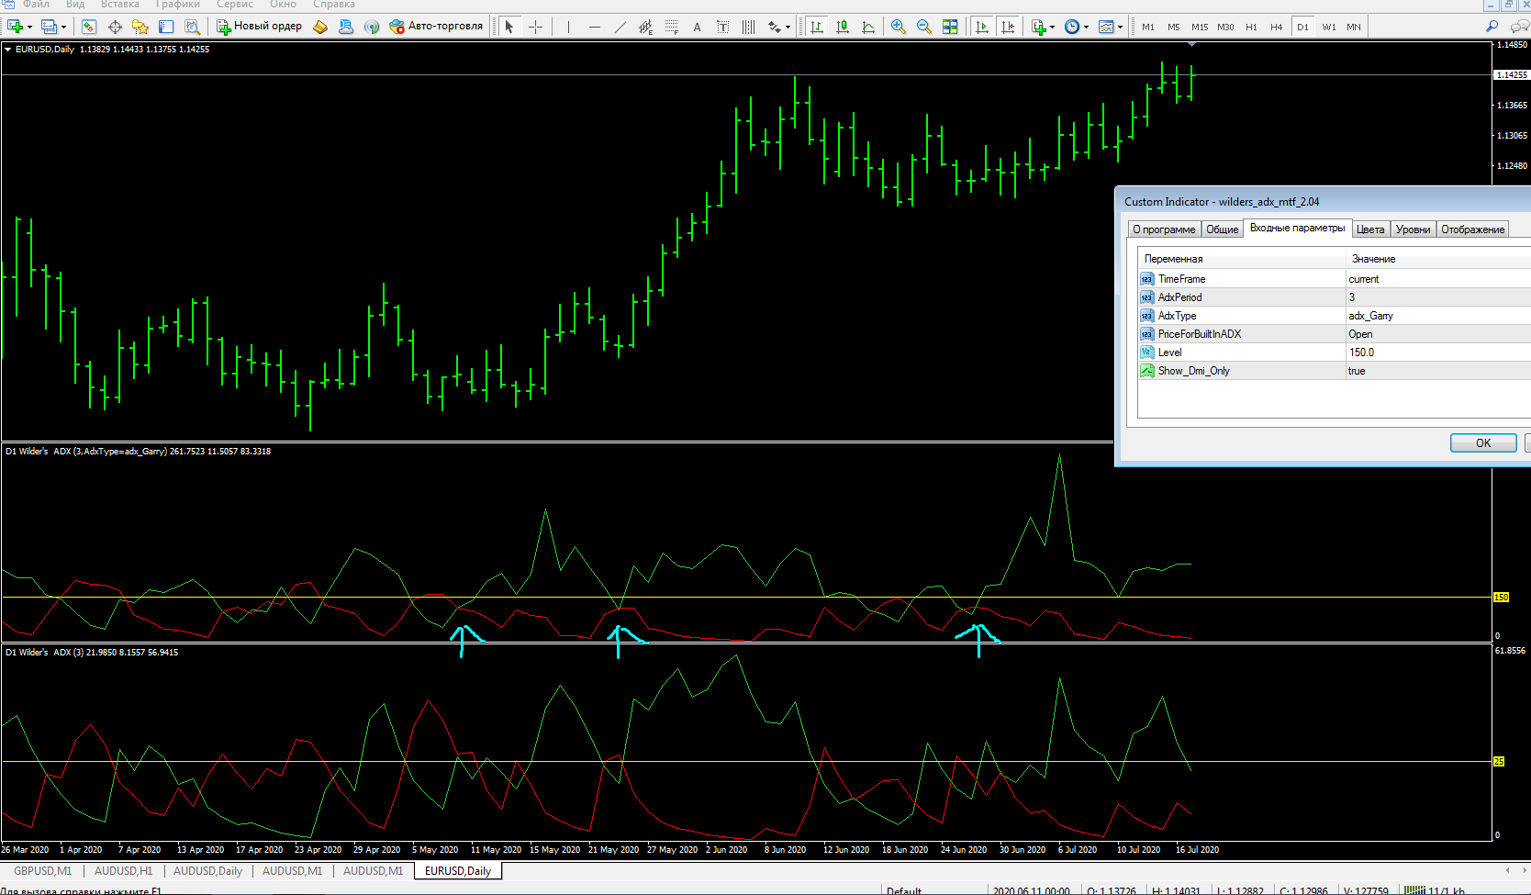The height and width of the screenshot is (895, 1531).
Task: Select the candlestick chart type icon
Action: pyautogui.click(x=843, y=27)
